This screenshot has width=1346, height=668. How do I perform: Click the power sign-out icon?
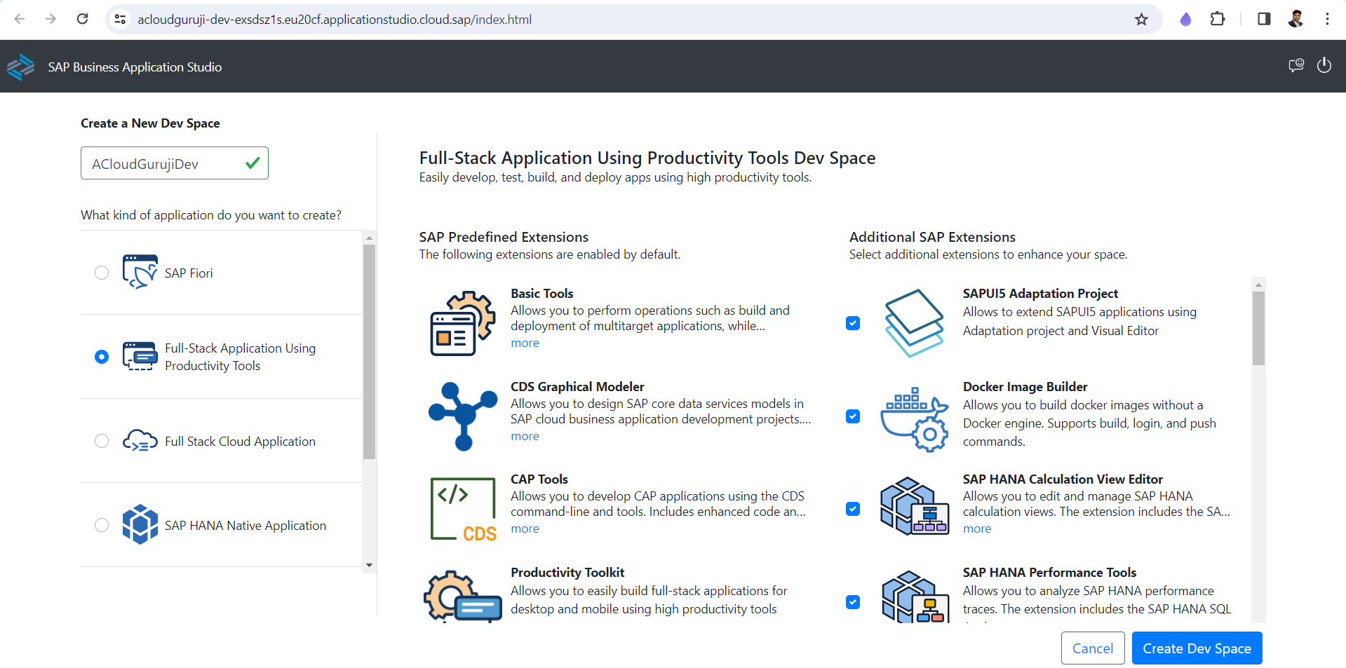coord(1324,66)
